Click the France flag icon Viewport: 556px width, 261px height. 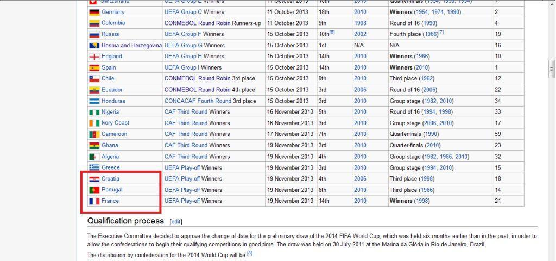pyautogui.click(x=94, y=201)
